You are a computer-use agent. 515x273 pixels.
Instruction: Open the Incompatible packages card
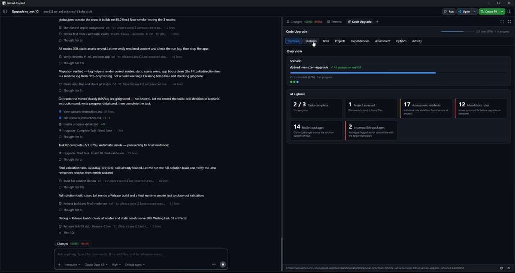tap(371, 130)
